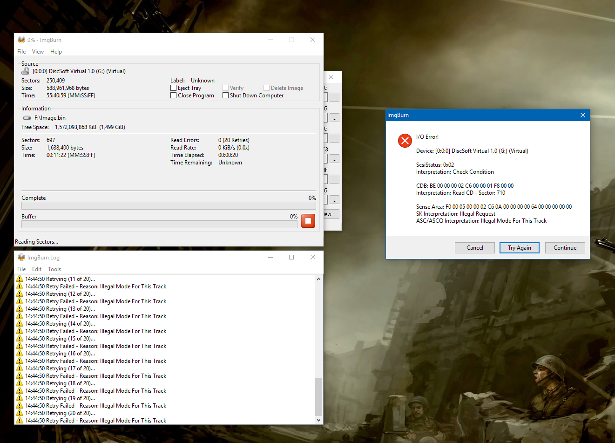Click the 'F:\Image.bin' destination path text
The width and height of the screenshot is (615, 443).
point(50,118)
